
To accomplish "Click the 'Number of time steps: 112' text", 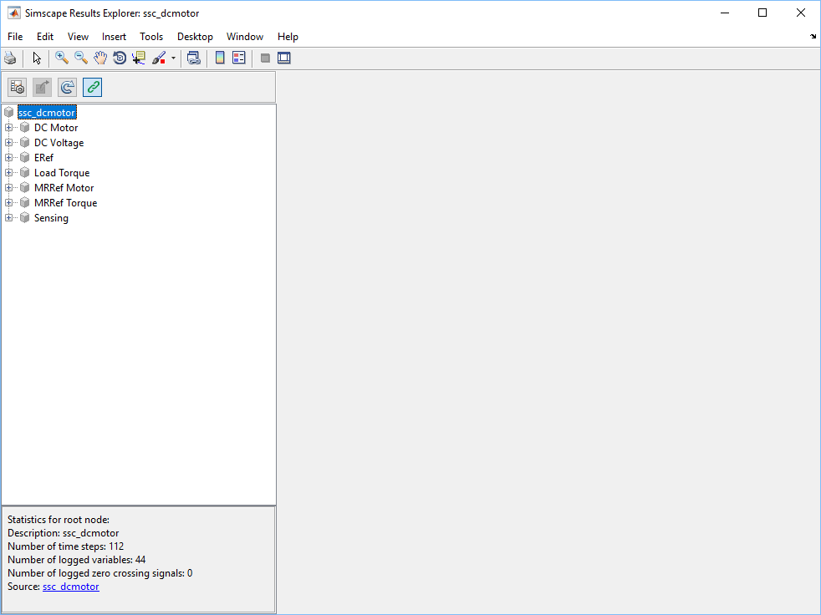I will 65,546.
